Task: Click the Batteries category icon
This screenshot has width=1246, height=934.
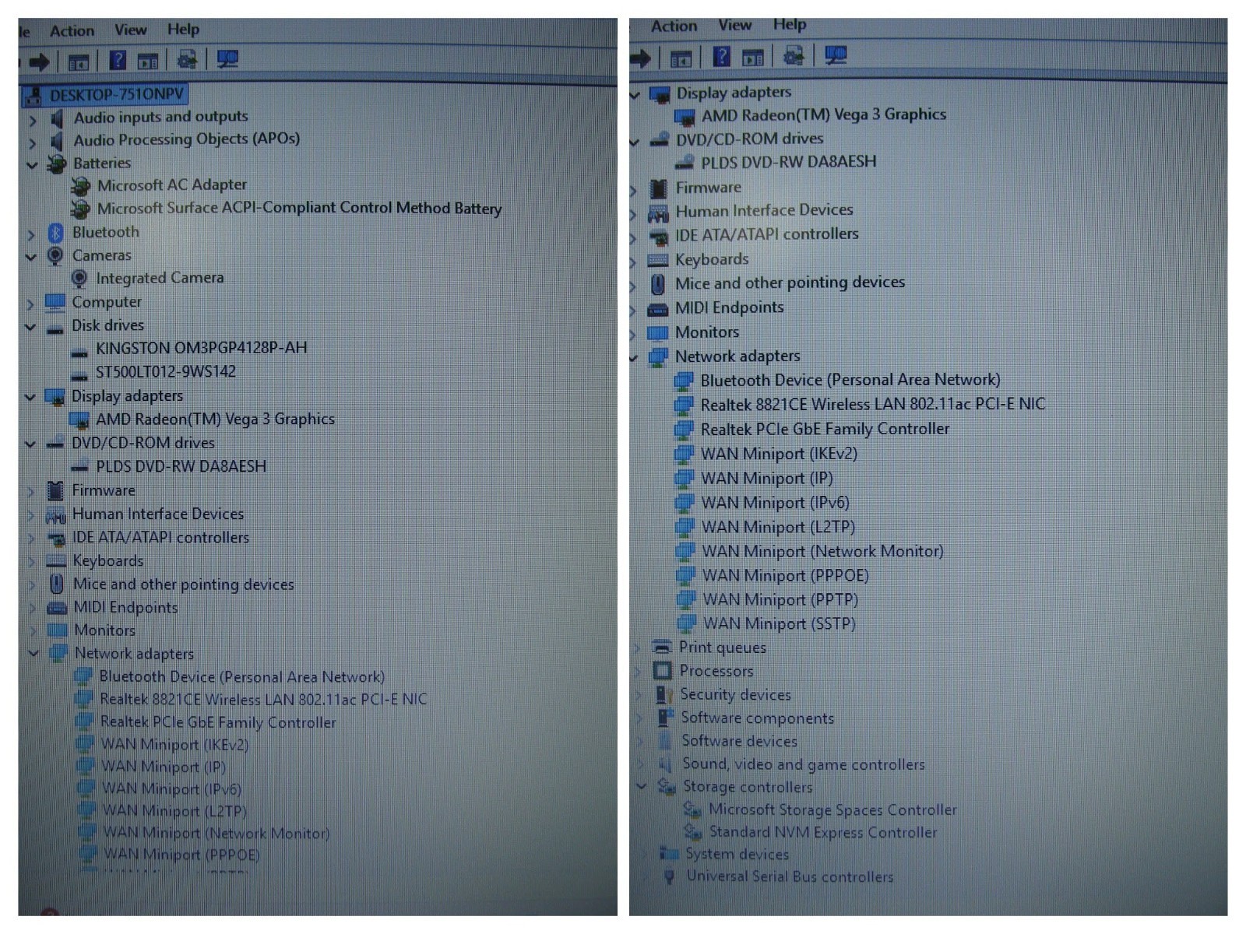Action: coord(56,163)
